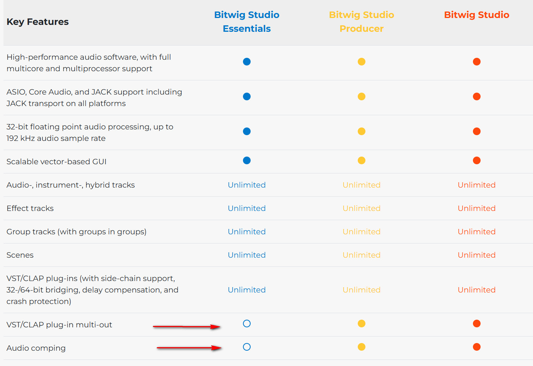Click the yellow dot in Audio comping row

pos(362,347)
